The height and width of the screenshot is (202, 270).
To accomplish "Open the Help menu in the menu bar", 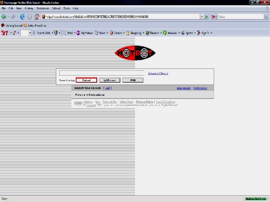I will (x=75, y=8).
